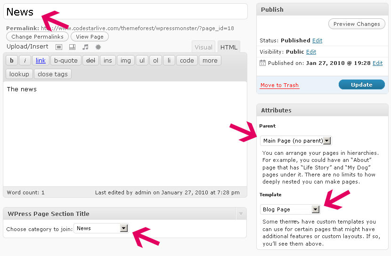
Task: Switch to the HTML editor tab
Action: click(229, 47)
